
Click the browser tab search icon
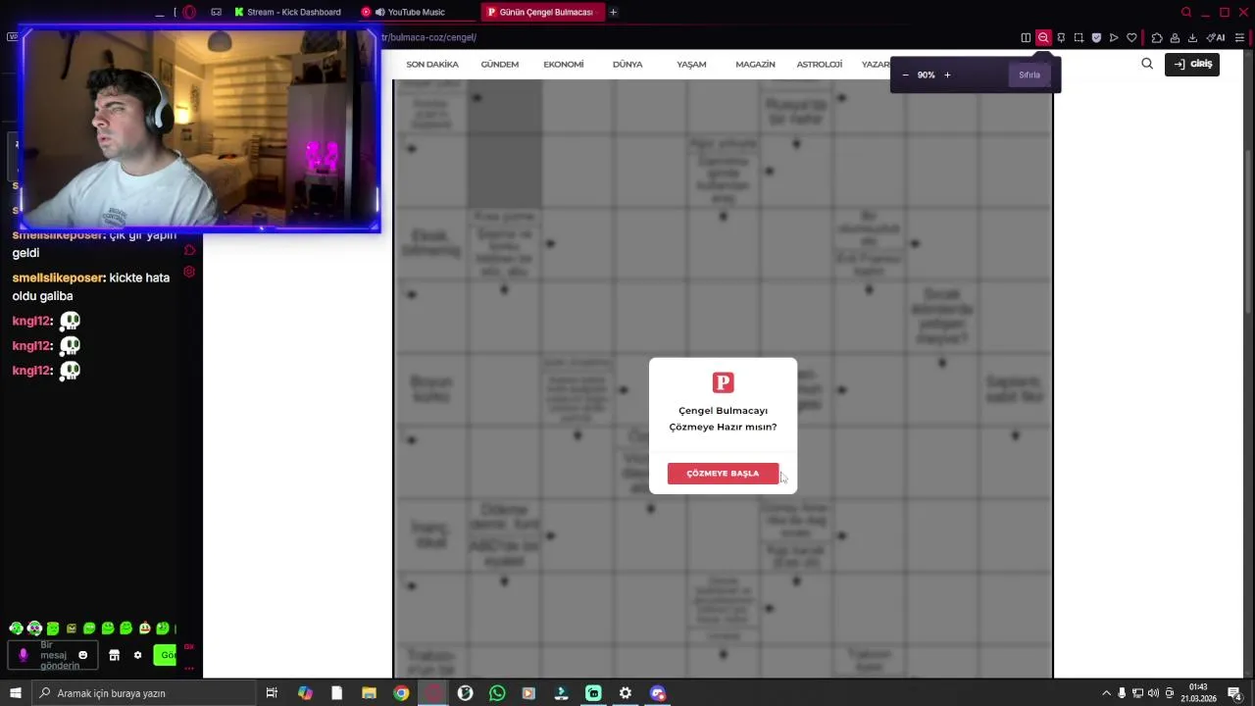tap(1186, 12)
